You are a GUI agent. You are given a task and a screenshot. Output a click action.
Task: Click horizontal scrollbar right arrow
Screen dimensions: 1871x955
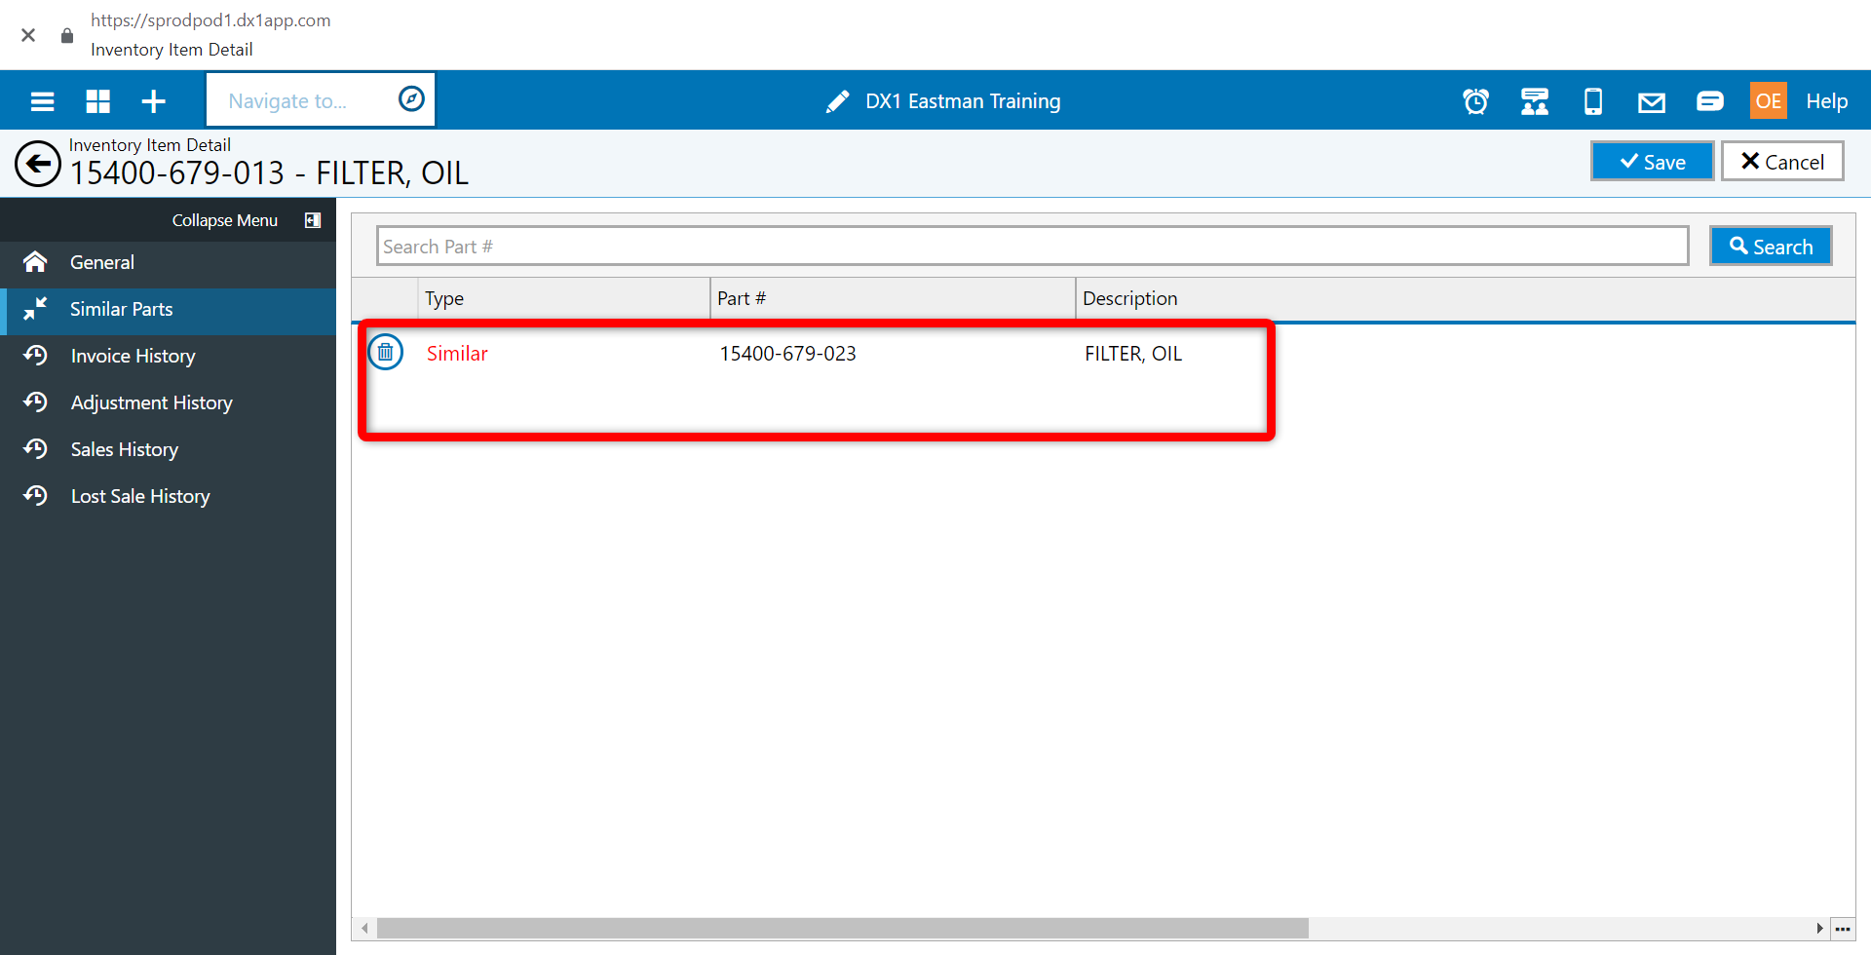pos(1818,929)
